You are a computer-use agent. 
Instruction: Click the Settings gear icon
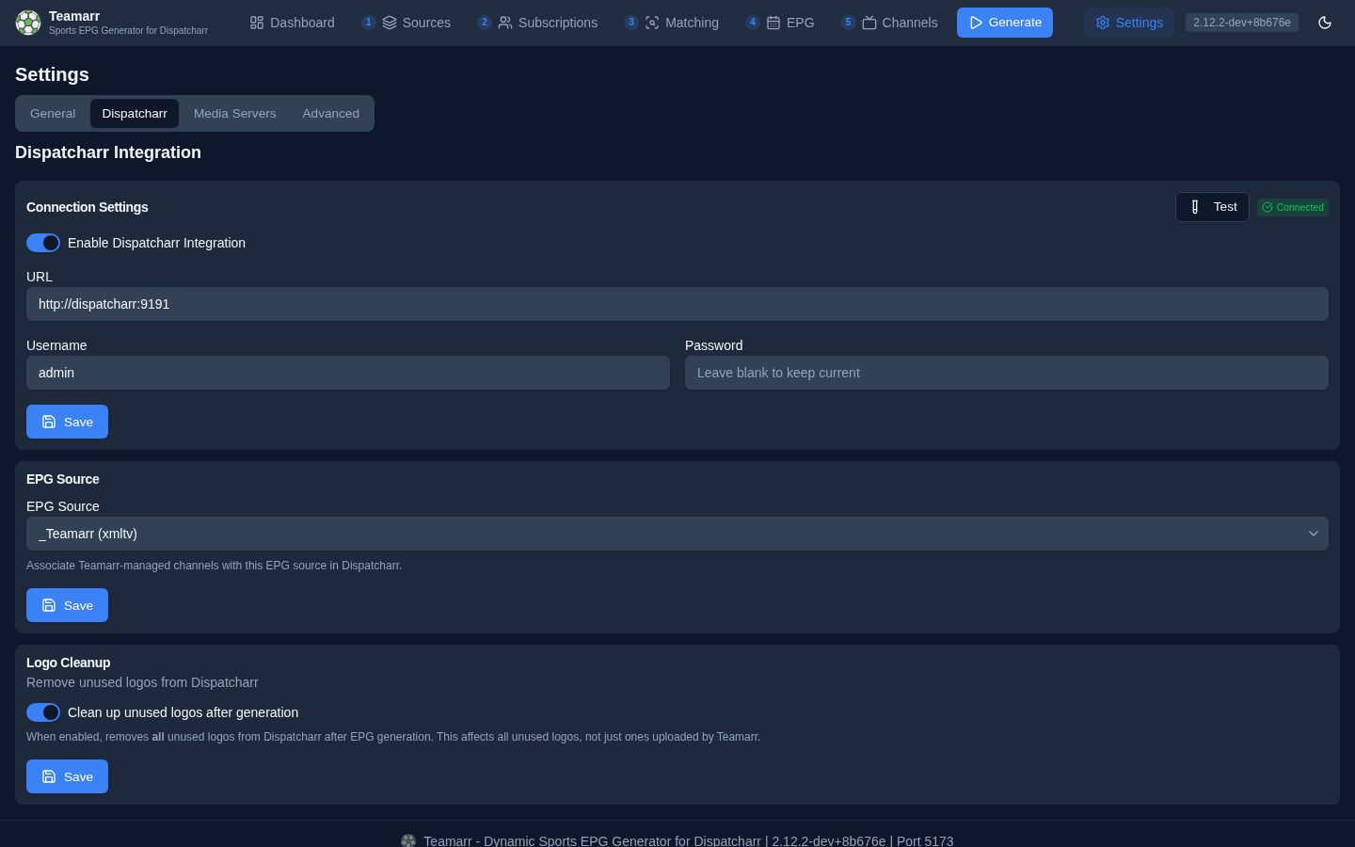[1103, 23]
